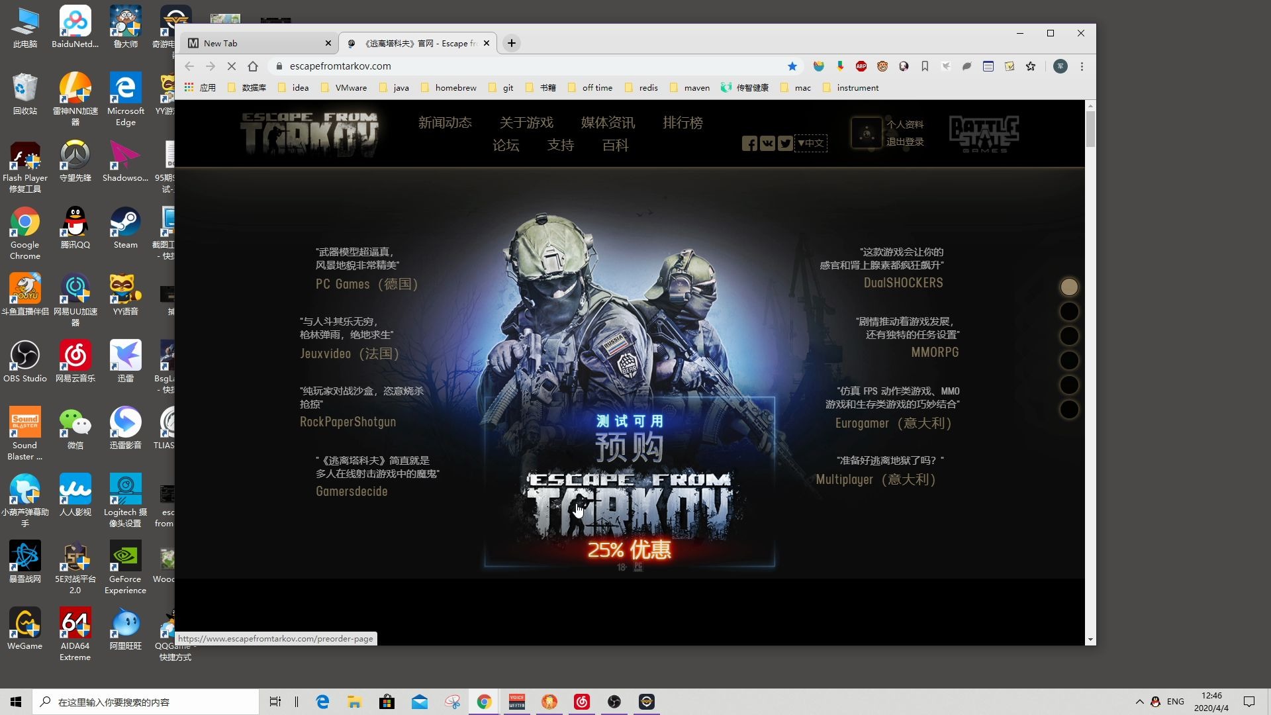Image resolution: width=1271 pixels, height=715 pixels.
Task: Select the first highlighted page section dot
Action: (x=1069, y=287)
